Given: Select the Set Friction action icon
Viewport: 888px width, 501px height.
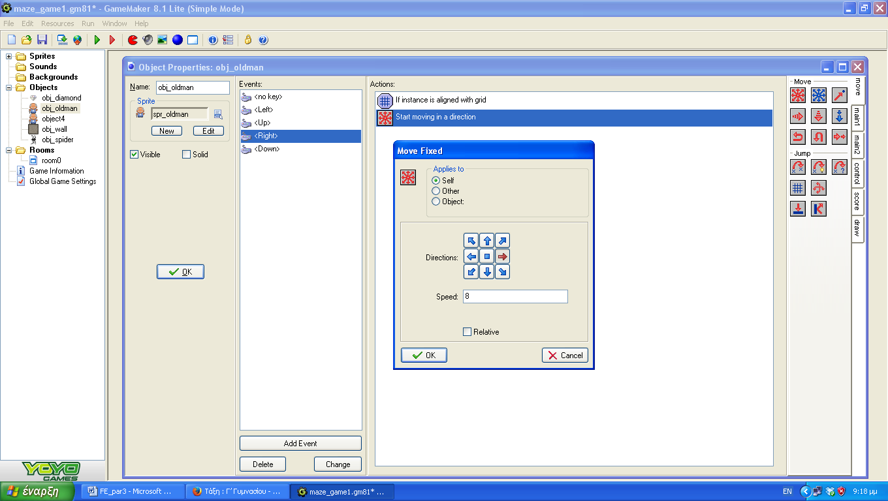Looking at the screenshot, I should (840, 137).
